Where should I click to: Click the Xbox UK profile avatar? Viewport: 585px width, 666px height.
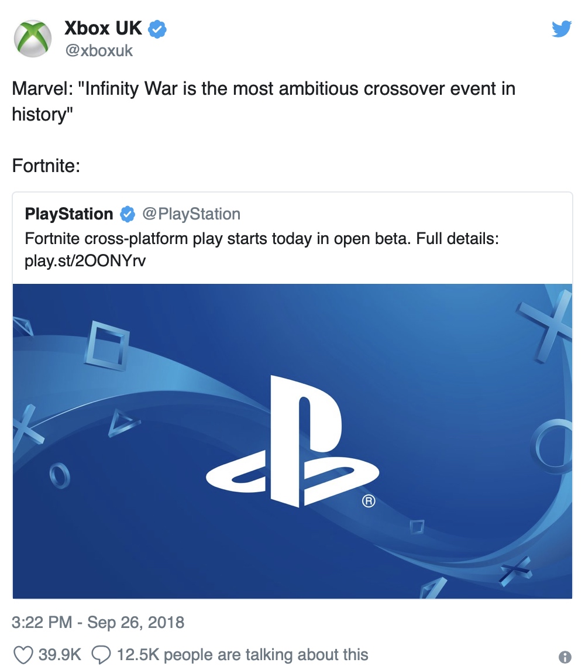pyautogui.click(x=33, y=39)
